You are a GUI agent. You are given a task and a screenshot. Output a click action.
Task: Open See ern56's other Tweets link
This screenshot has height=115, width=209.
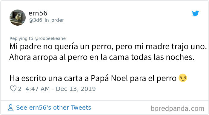53,108
